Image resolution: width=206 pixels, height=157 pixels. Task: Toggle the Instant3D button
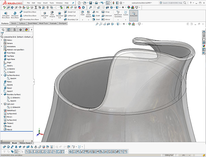134,16
